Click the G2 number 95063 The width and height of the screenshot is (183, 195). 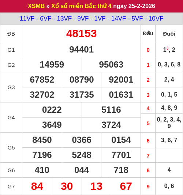[x=111, y=65]
